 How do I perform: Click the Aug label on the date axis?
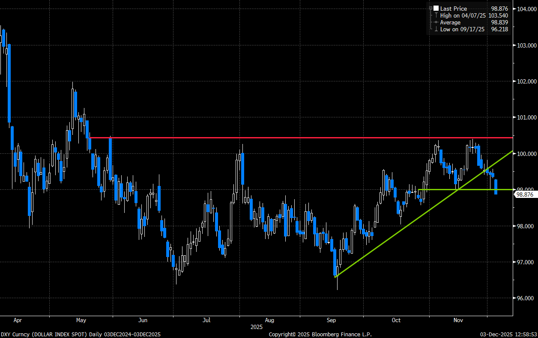(269, 320)
